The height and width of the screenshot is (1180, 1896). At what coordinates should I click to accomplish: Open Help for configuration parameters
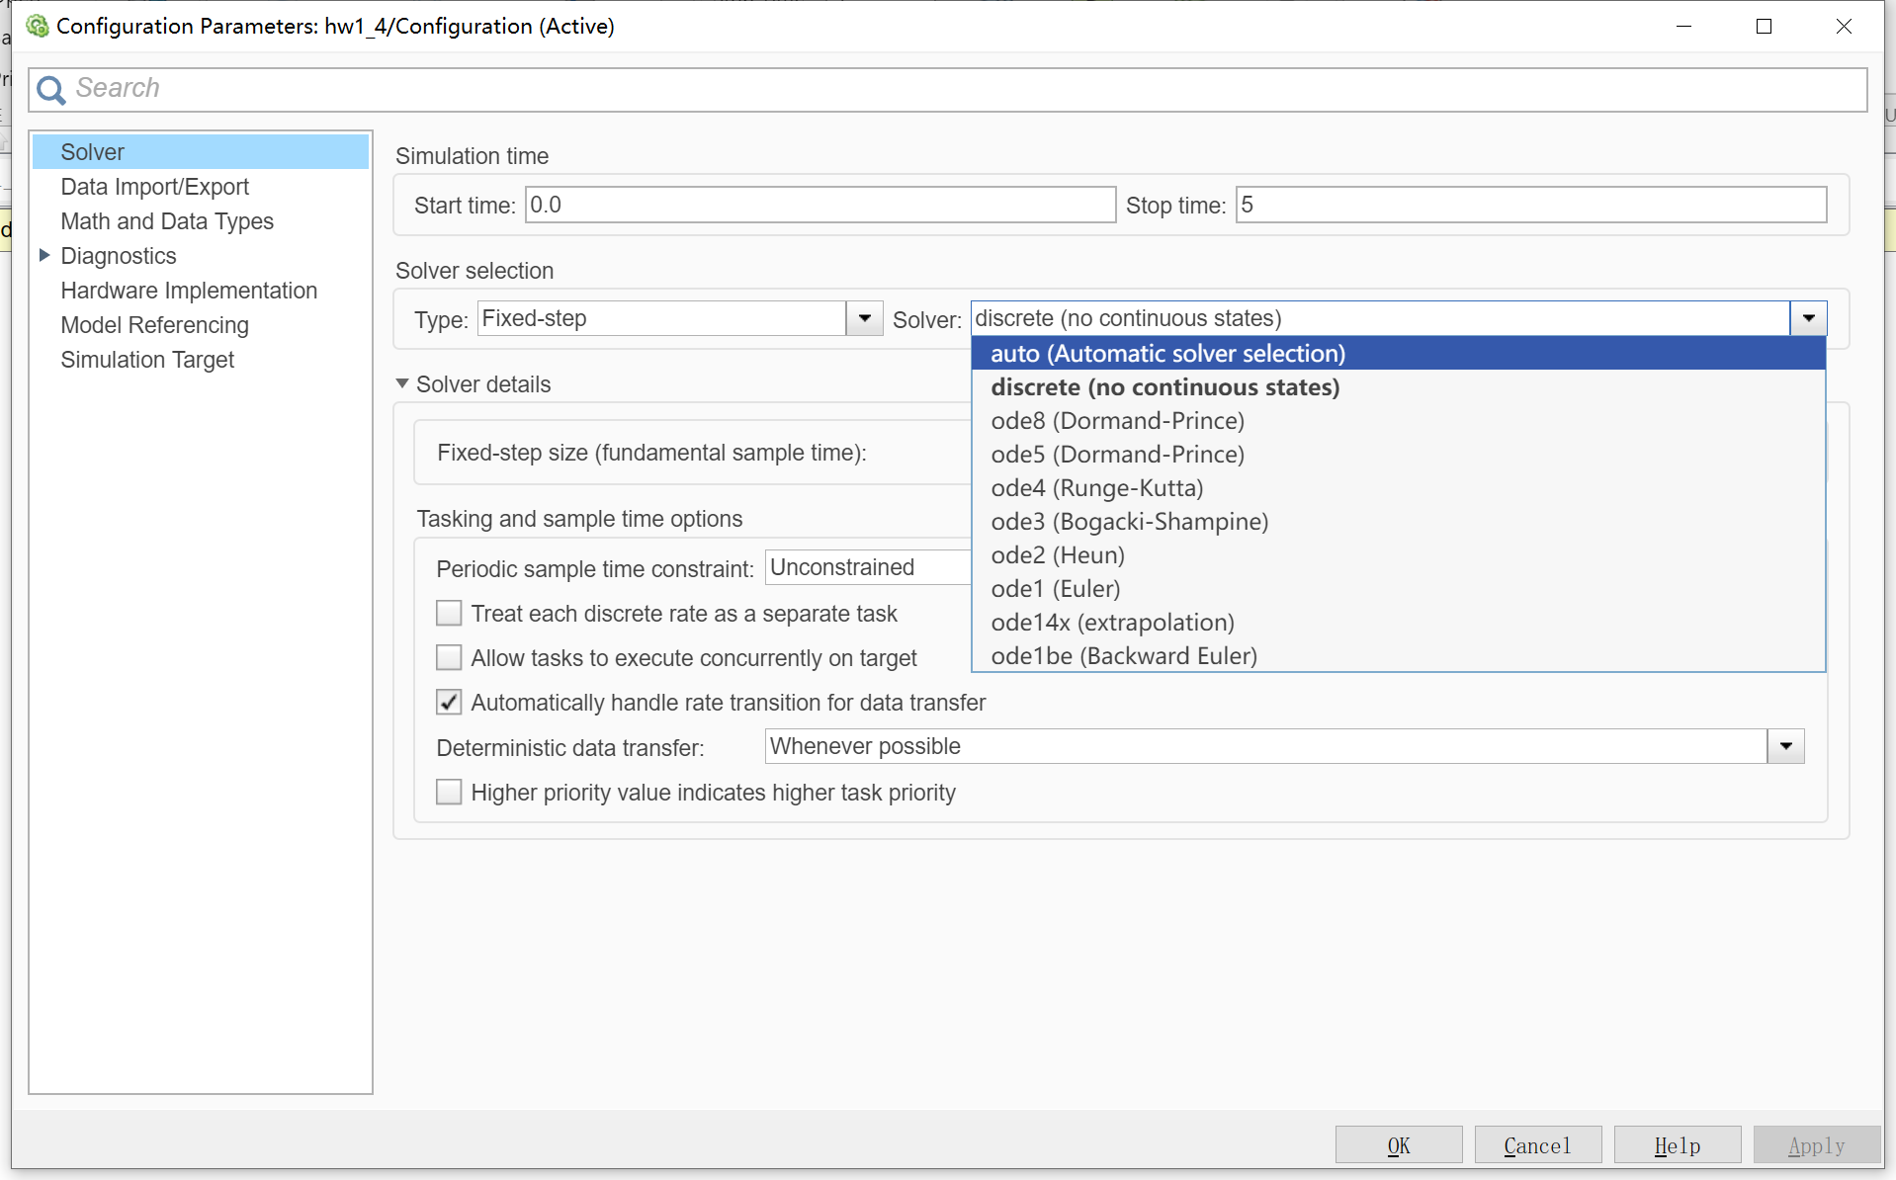pos(1677,1145)
